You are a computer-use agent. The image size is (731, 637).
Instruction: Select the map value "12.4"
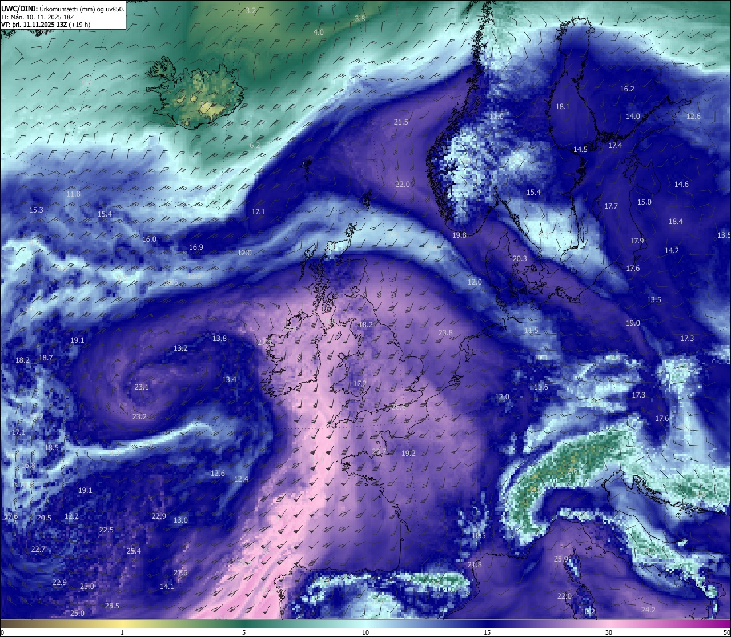[241, 479]
